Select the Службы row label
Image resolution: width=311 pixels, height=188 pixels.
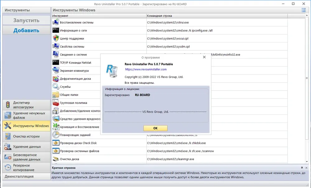(65, 87)
